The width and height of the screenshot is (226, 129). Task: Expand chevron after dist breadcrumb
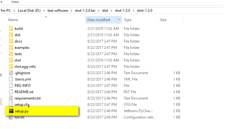(111, 11)
